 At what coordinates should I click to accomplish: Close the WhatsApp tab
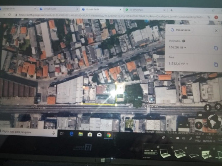click(x=164, y=10)
